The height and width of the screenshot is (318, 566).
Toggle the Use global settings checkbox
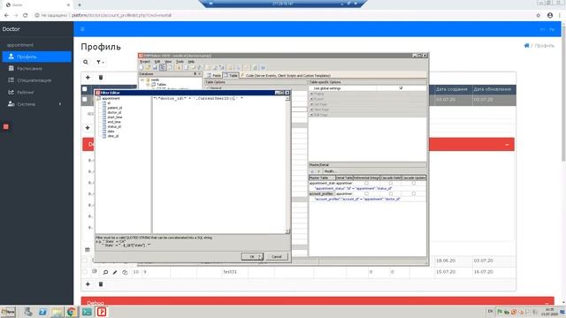pyautogui.click(x=401, y=88)
